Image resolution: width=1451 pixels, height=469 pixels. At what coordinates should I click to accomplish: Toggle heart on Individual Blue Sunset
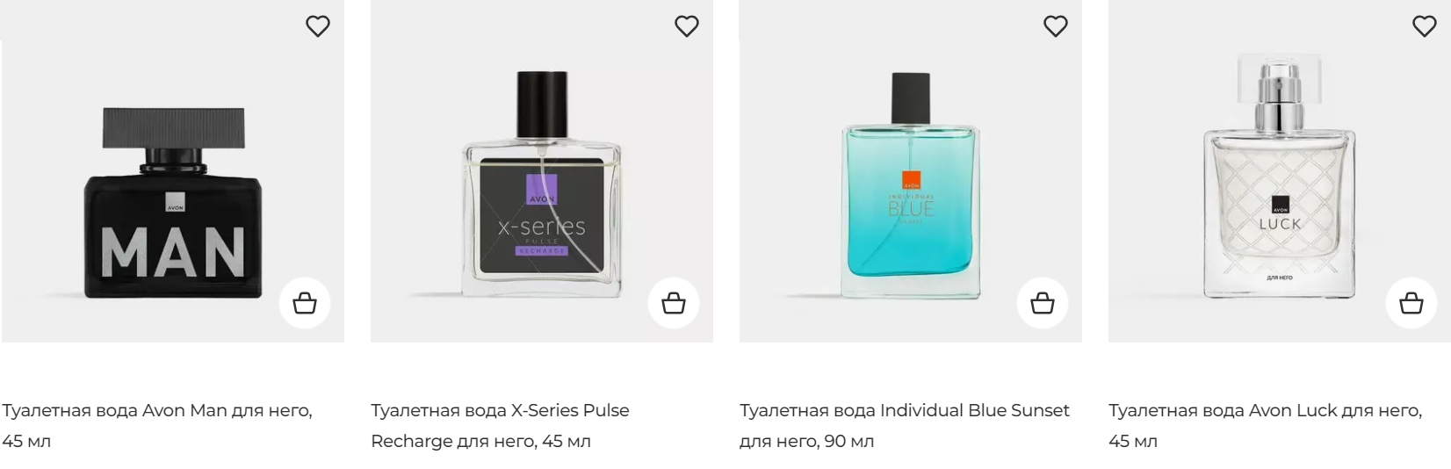1055,26
